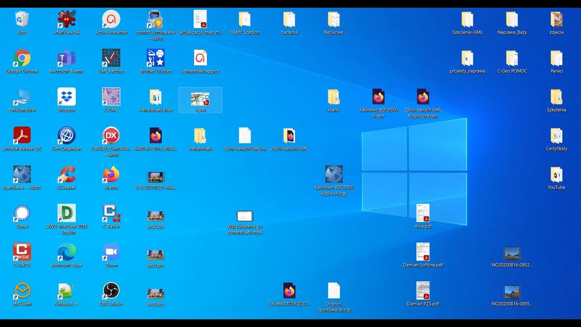
Task: Select FILMY Szablon folder
Action: [245, 20]
